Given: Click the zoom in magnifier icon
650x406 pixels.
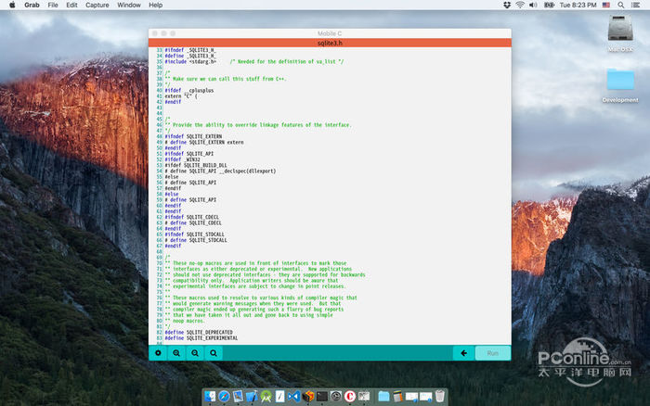Looking at the screenshot, I should 176,353.
